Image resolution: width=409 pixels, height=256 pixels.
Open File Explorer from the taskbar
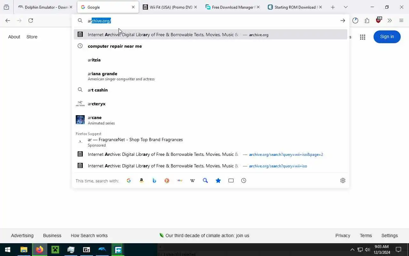click(x=24, y=250)
